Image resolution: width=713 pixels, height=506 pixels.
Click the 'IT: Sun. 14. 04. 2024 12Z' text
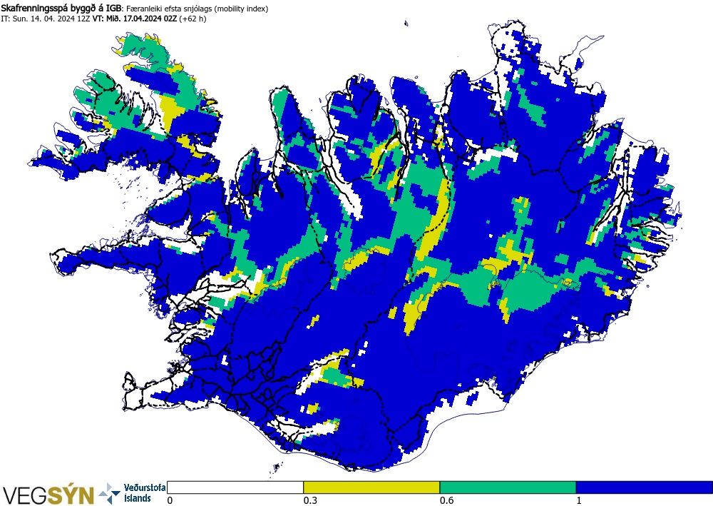(46, 19)
